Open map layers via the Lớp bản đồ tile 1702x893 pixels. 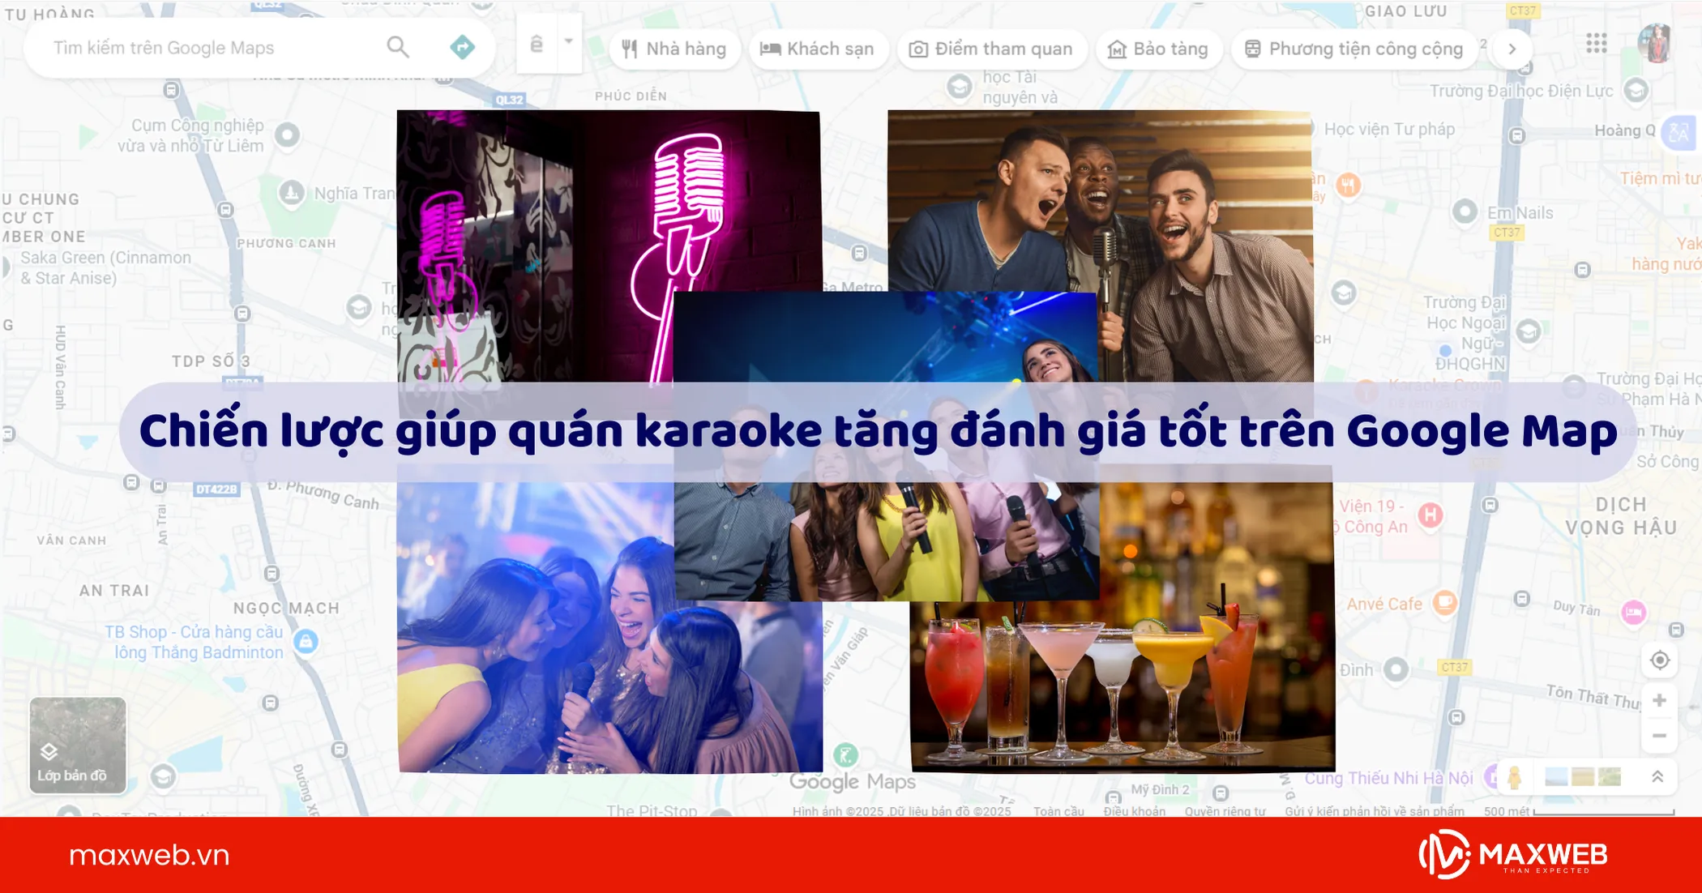77,744
